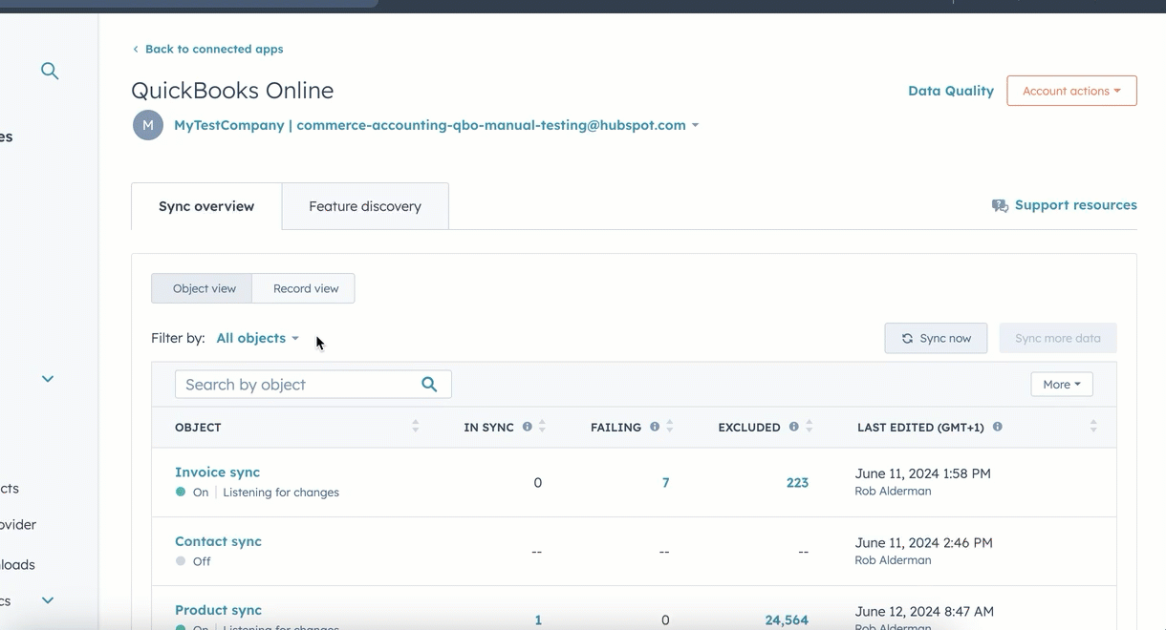Click 'Listening for changes' under Invoice sync

[281, 493]
